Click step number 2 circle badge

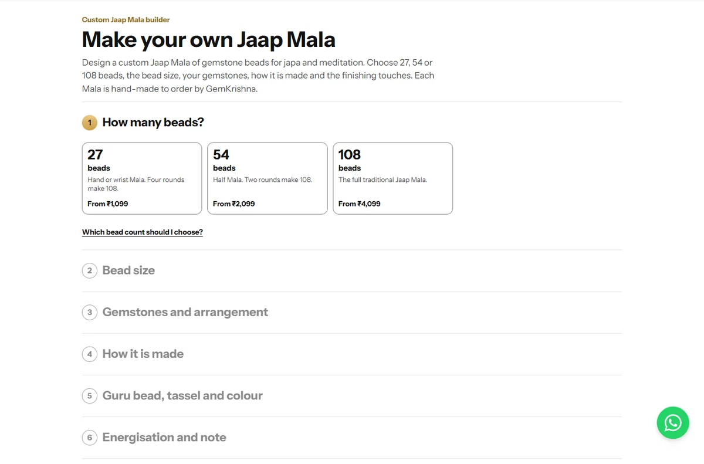pyautogui.click(x=90, y=270)
